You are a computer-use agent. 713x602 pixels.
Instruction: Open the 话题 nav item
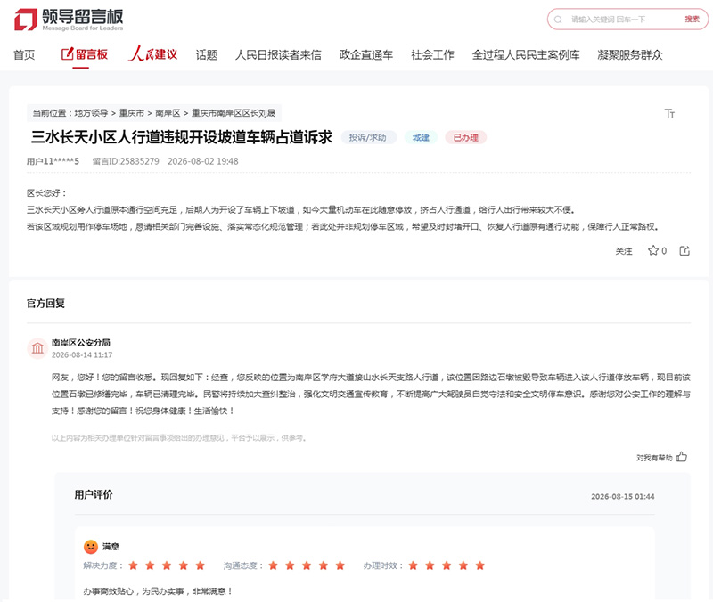click(x=207, y=55)
